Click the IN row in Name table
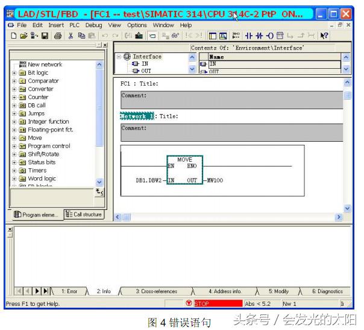This screenshot has height=330, width=364. tap(275, 64)
